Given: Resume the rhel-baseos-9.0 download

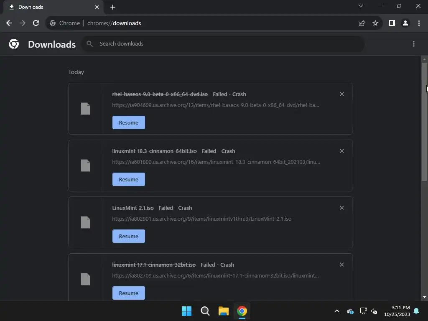Looking at the screenshot, I should [129, 122].
